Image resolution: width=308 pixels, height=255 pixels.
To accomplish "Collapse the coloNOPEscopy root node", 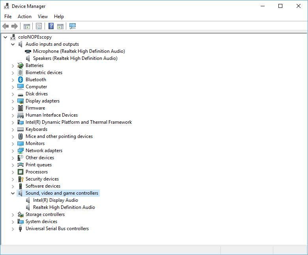I will pos(5,37).
